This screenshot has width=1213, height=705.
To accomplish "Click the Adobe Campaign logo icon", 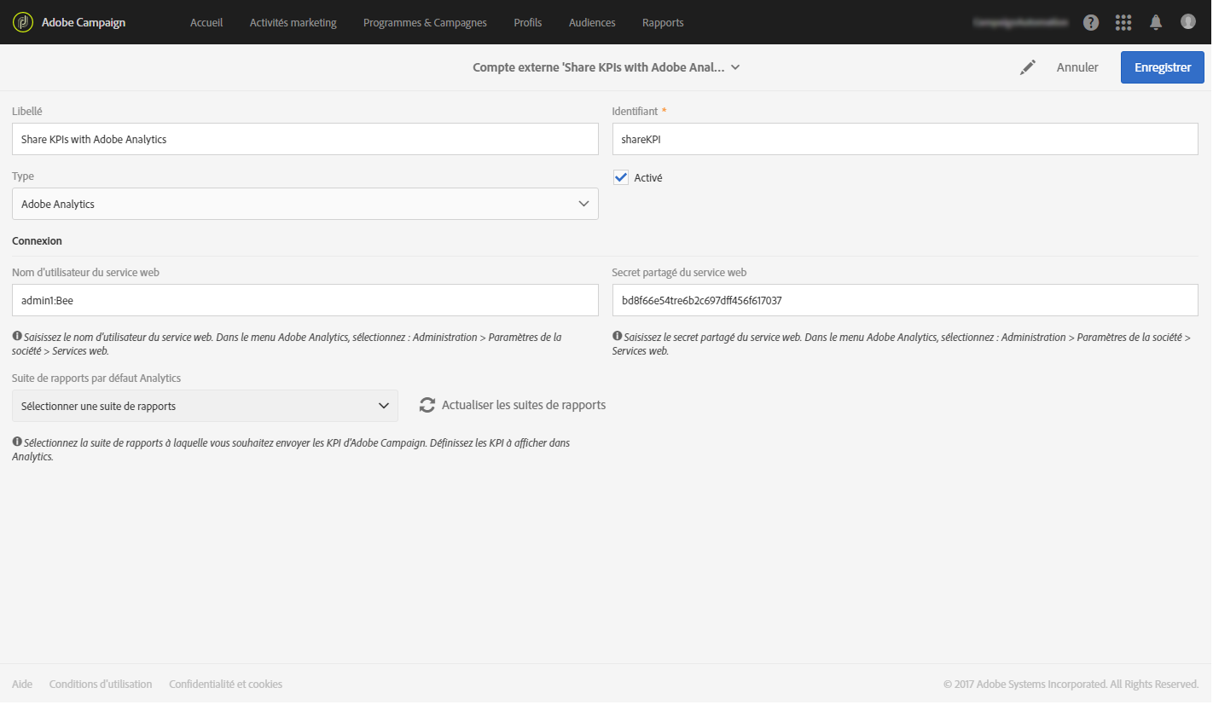I will [x=23, y=22].
